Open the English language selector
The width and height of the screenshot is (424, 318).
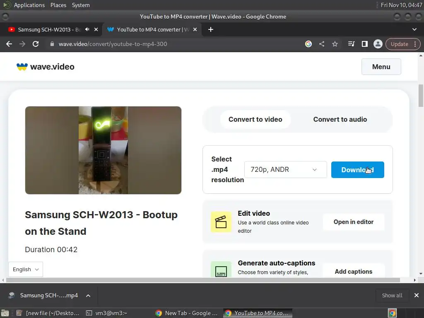[26, 269]
